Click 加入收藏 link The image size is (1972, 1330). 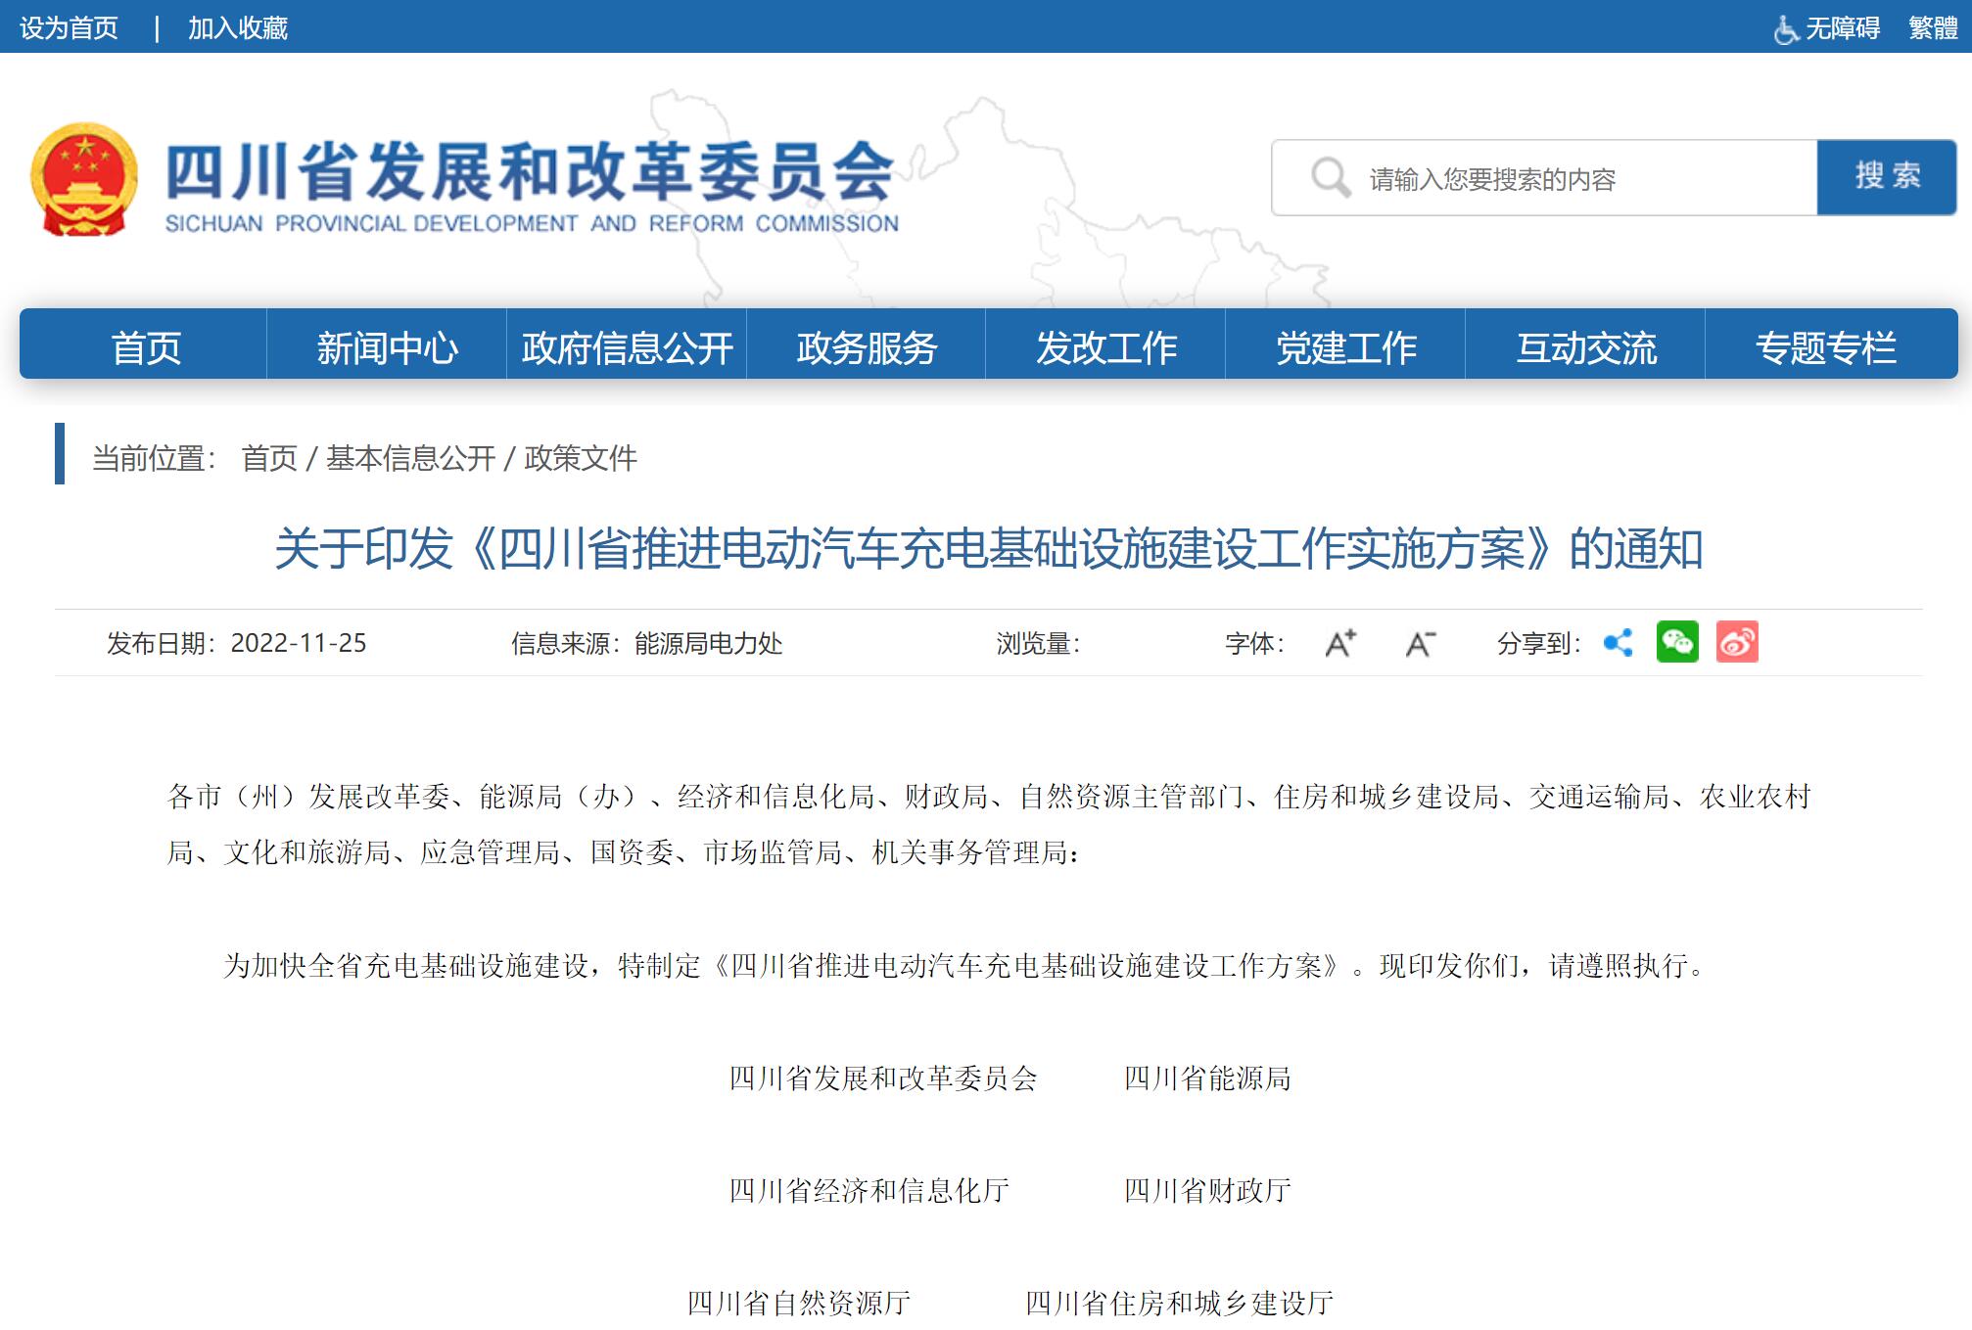pyautogui.click(x=238, y=28)
